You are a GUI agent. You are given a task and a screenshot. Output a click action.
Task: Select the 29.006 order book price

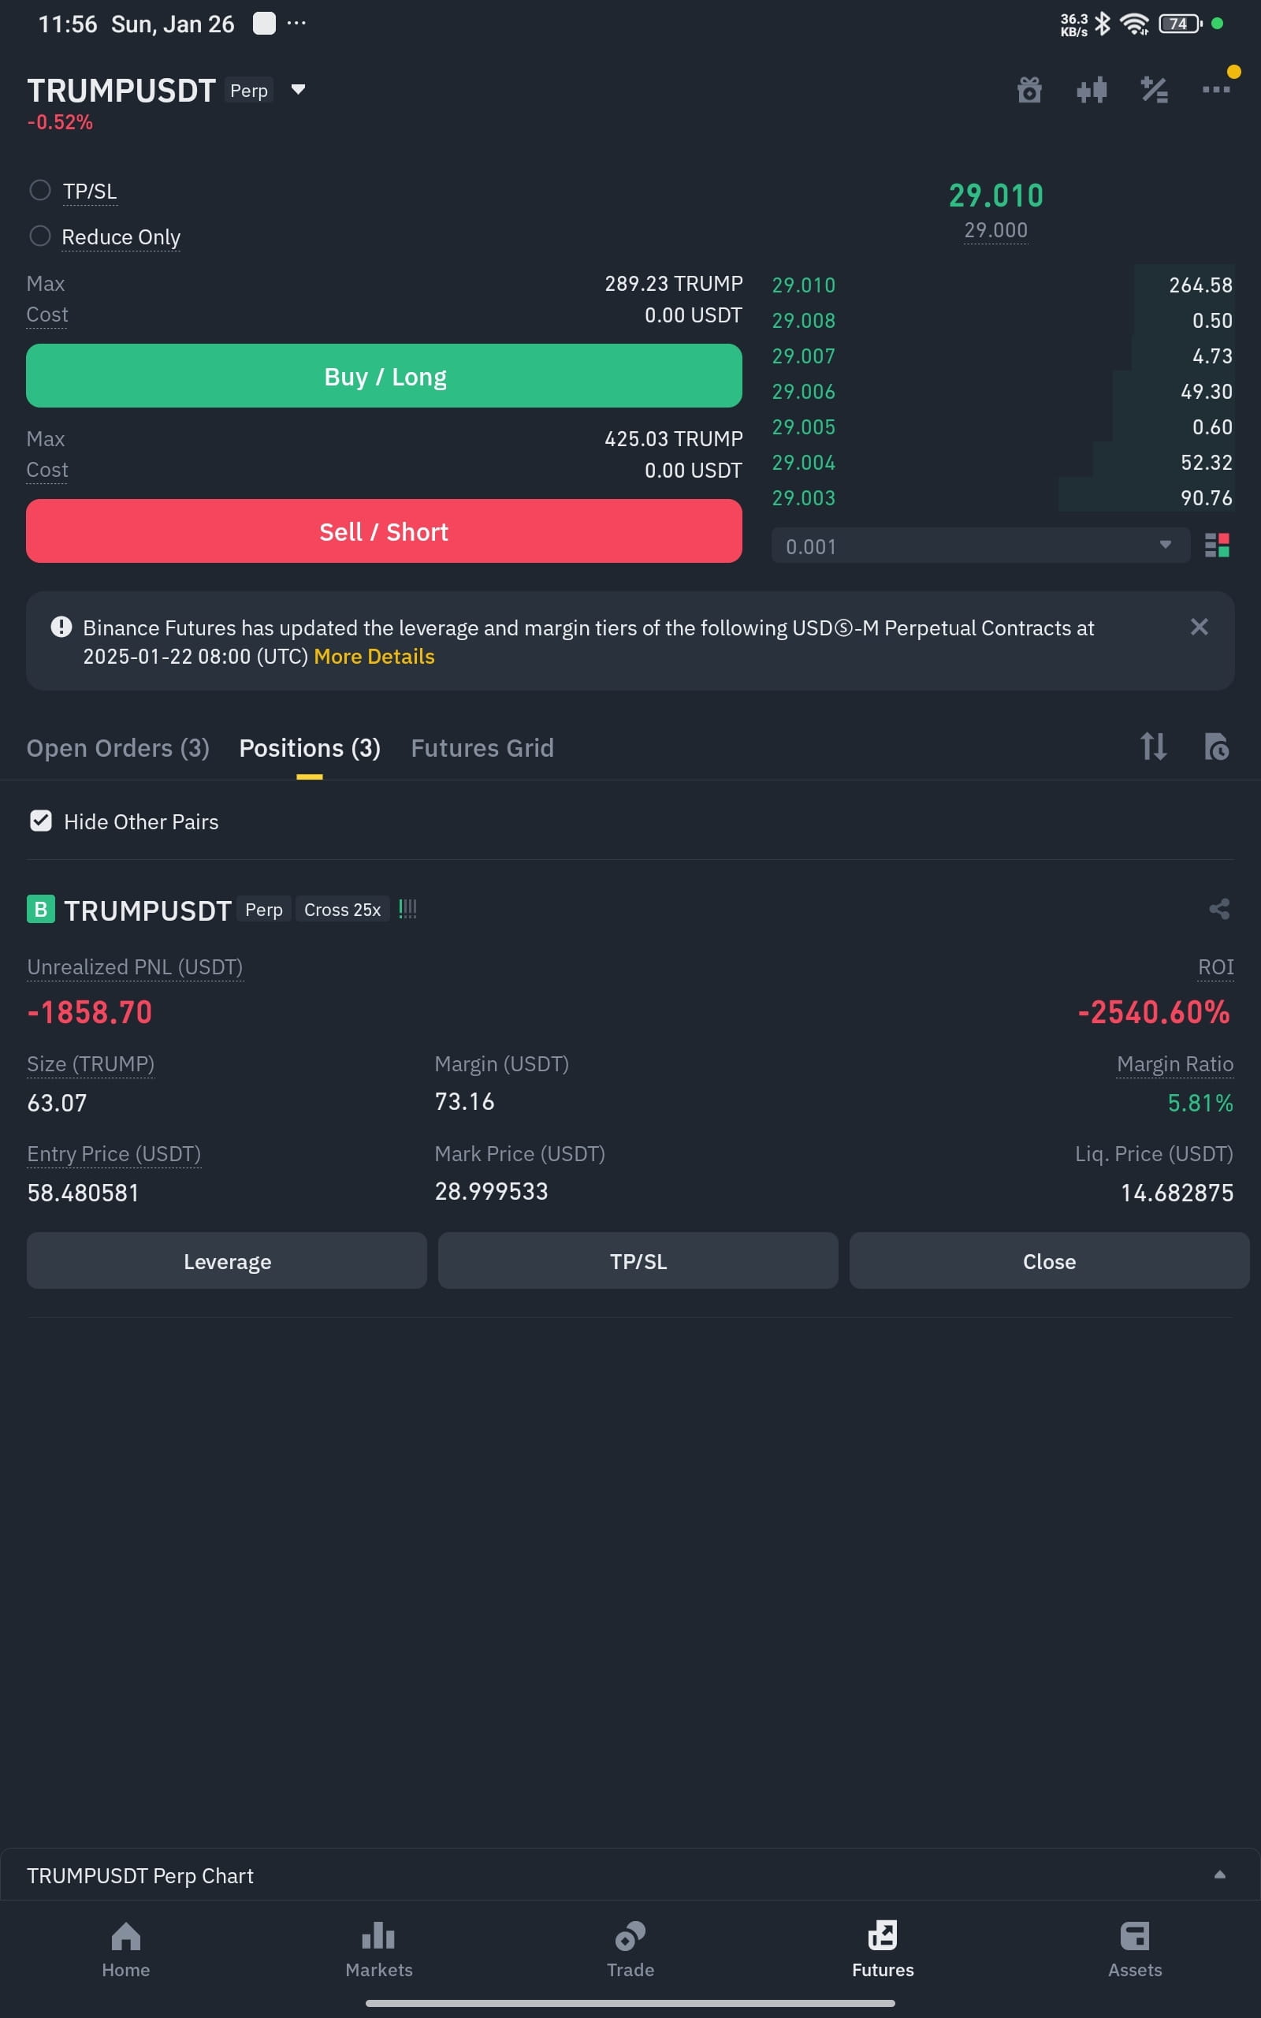tap(803, 391)
